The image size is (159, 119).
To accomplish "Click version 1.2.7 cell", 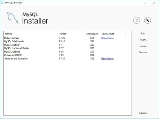I will click(61, 48).
